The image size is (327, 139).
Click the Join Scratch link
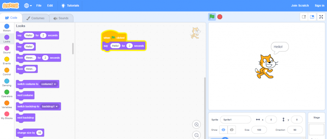pos(300,6)
